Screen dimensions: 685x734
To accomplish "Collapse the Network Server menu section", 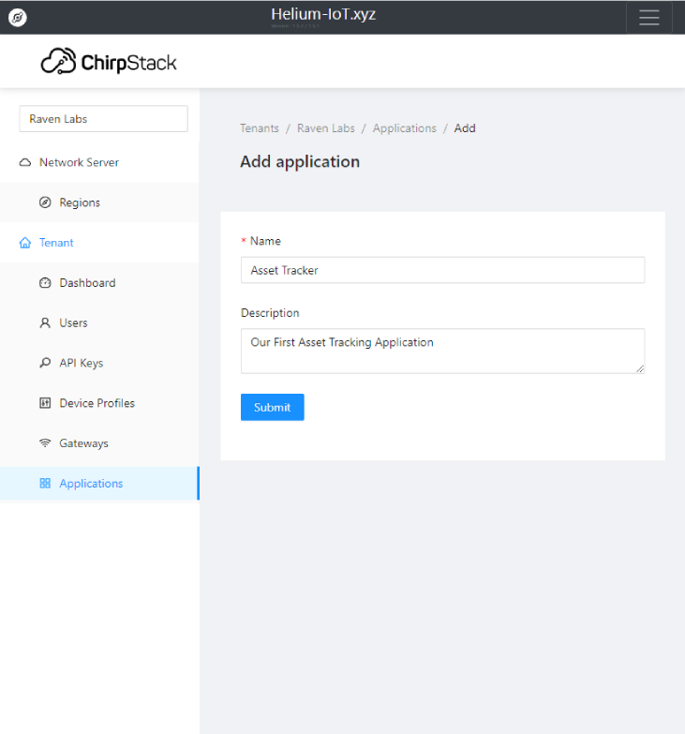I will (x=99, y=162).
